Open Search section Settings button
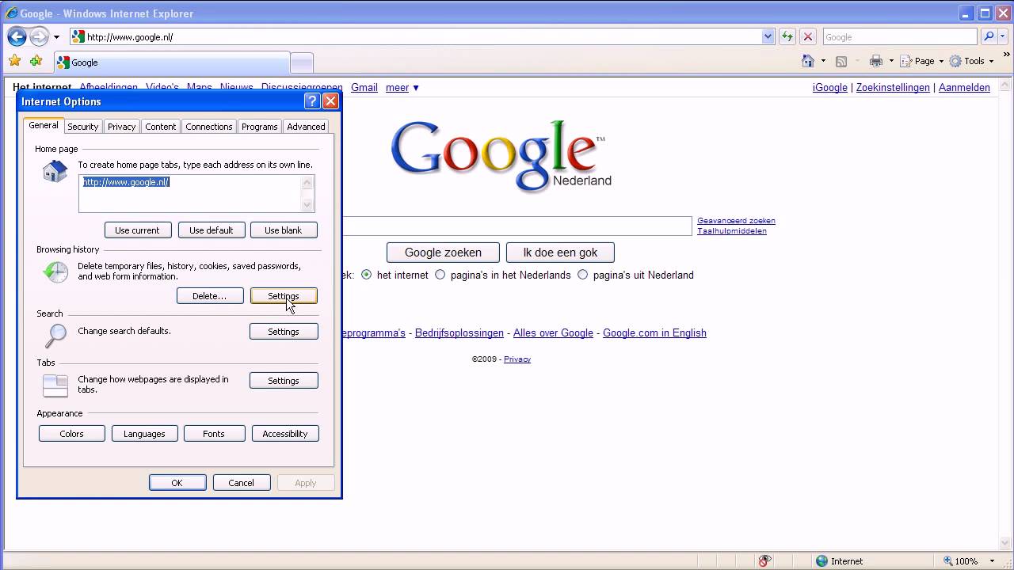1014x570 pixels. click(x=284, y=332)
